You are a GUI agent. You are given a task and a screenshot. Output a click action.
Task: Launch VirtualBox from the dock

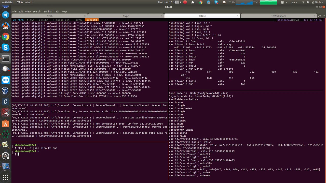pyautogui.click(x=6, y=91)
